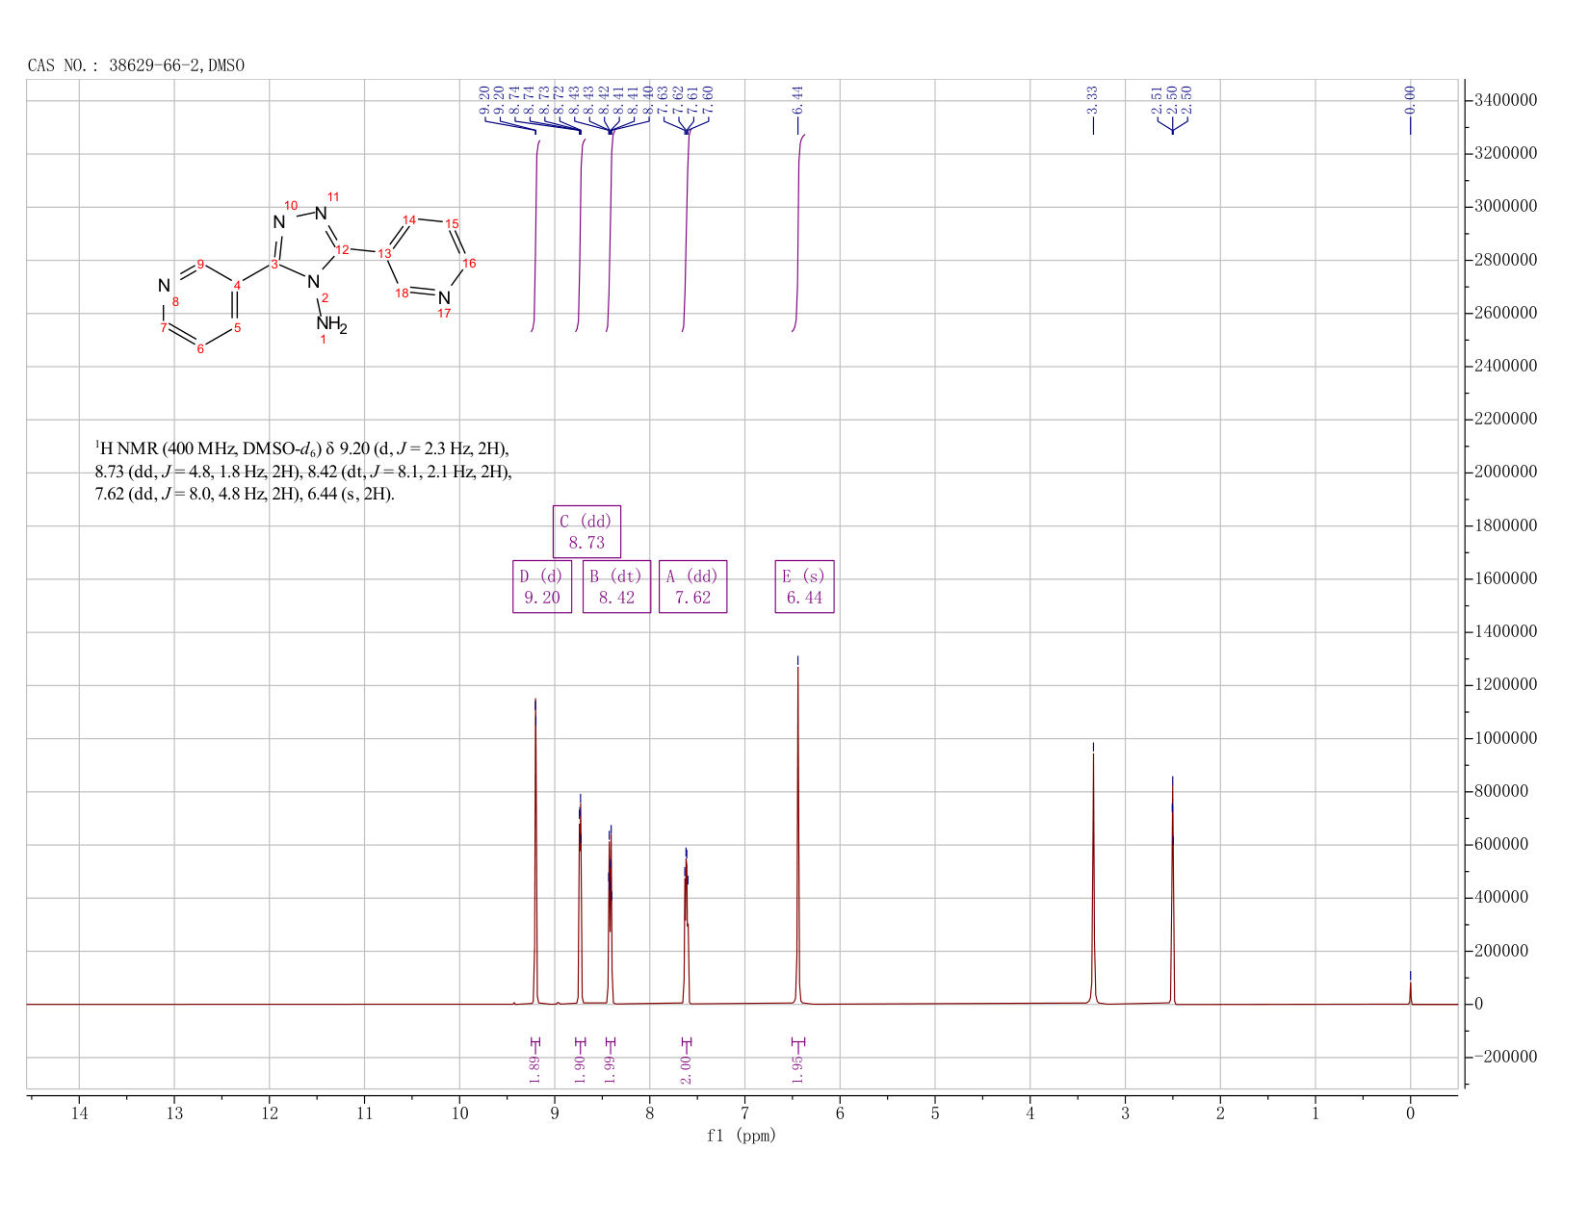Click the x-axis tick "12"
The image size is (1589, 1227).
click(x=269, y=1113)
